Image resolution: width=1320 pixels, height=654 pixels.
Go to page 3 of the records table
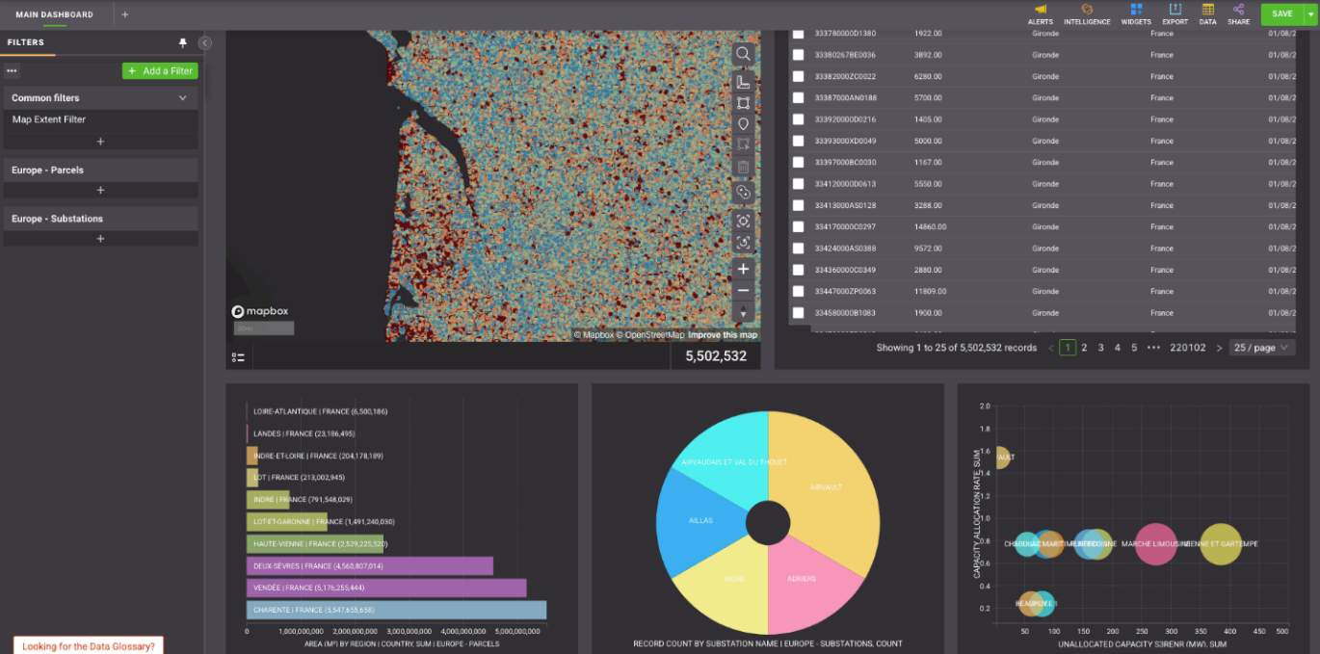pyautogui.click(x=1100, y=348)
